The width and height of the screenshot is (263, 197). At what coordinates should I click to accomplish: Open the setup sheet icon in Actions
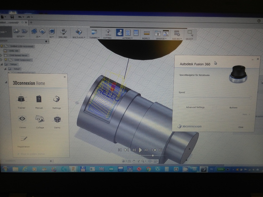coord(136,33)
